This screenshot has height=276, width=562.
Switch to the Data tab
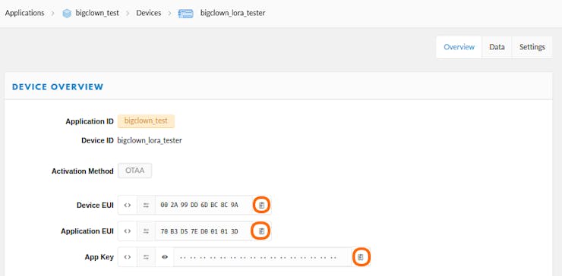[497, 47]
